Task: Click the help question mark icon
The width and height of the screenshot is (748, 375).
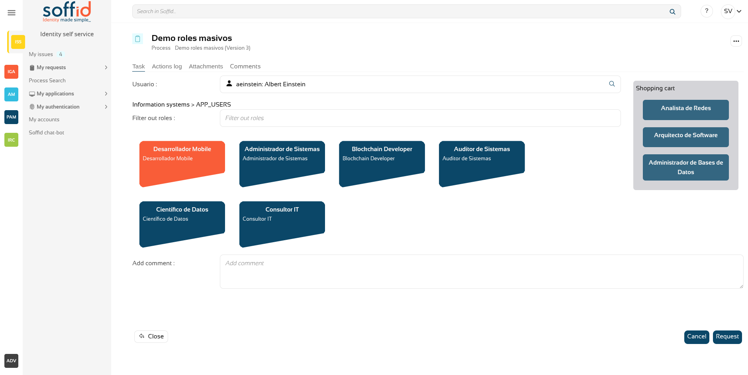Action: coord(707,11)
